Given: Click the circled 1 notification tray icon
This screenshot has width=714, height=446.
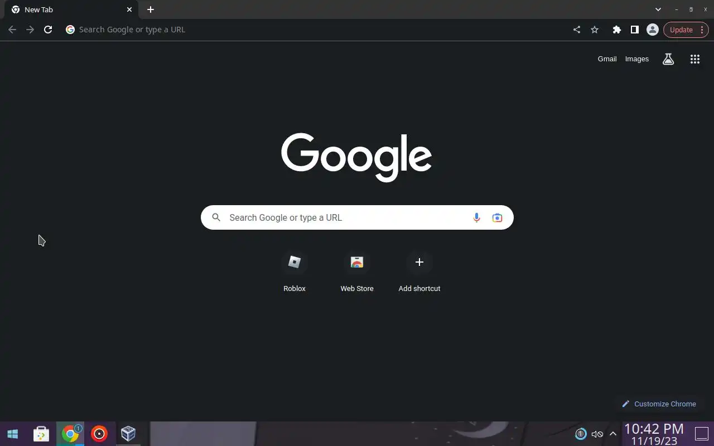Looking at the screenshot, I should [581, 434].
